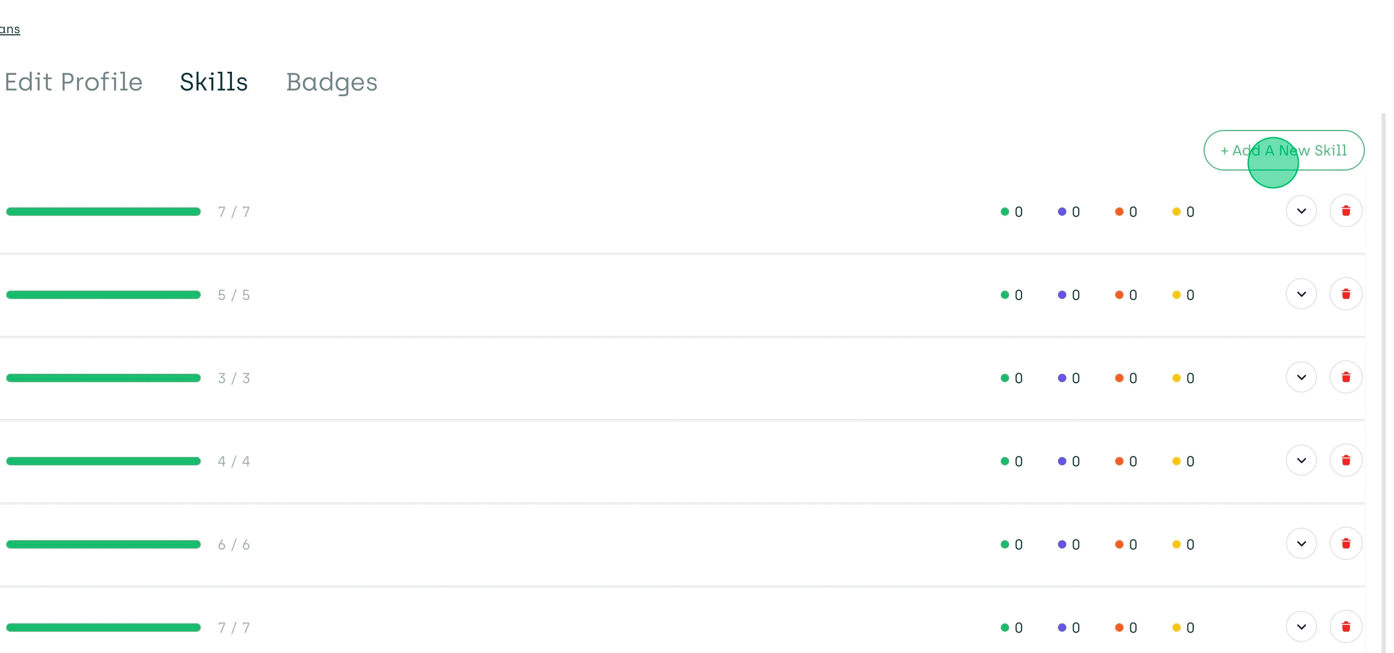The image size is (1394, 653).
Task: Click the delete icon for 6/6 skill
Action: click(1347, 545)
